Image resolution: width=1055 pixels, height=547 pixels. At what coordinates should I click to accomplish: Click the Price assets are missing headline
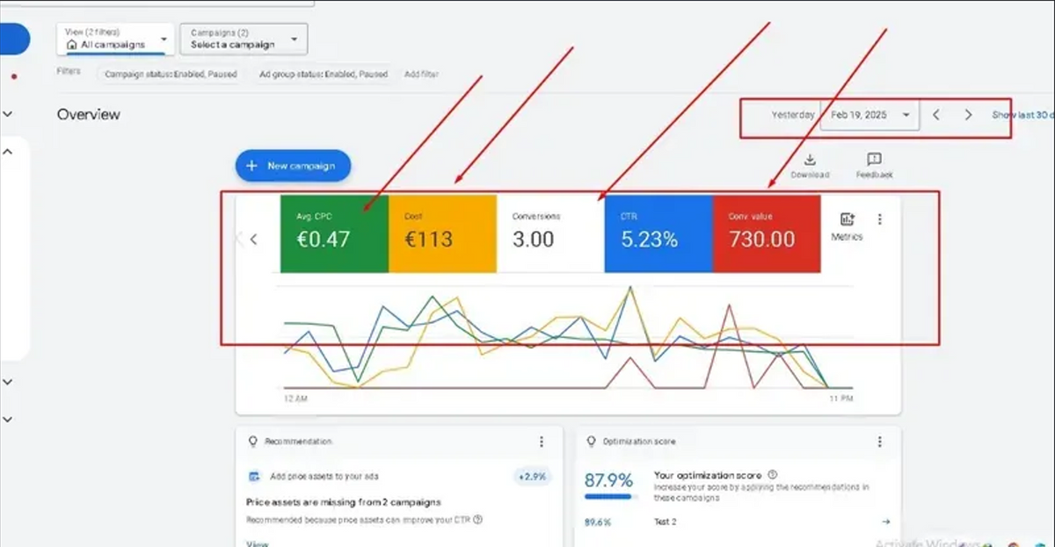[344, 502]
